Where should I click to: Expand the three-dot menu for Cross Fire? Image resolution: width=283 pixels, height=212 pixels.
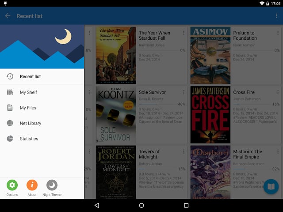278,92
